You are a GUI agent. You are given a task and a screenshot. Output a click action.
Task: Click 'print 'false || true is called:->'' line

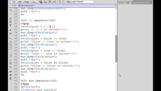click(49, 41)
